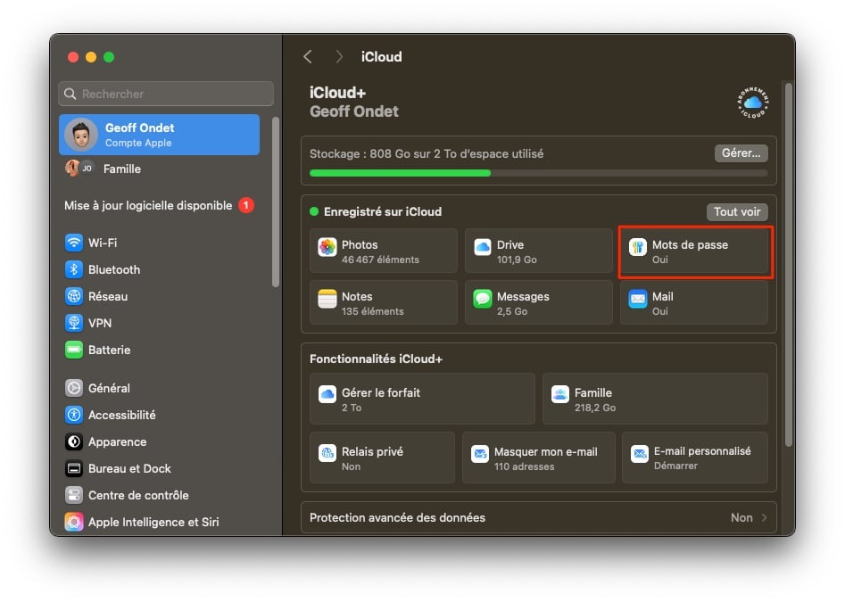
Task: Open Masquer mon e-mail icon
Action: (480, 453)
